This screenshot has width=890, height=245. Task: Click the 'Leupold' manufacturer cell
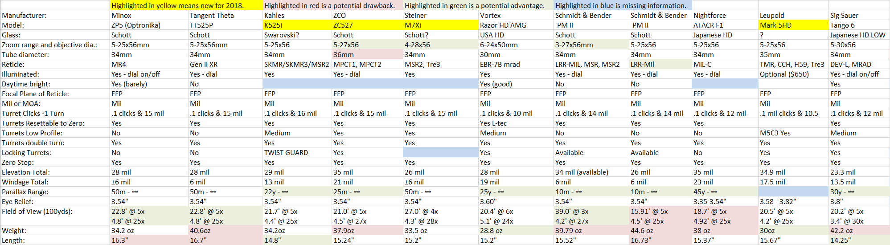[793, 15]
